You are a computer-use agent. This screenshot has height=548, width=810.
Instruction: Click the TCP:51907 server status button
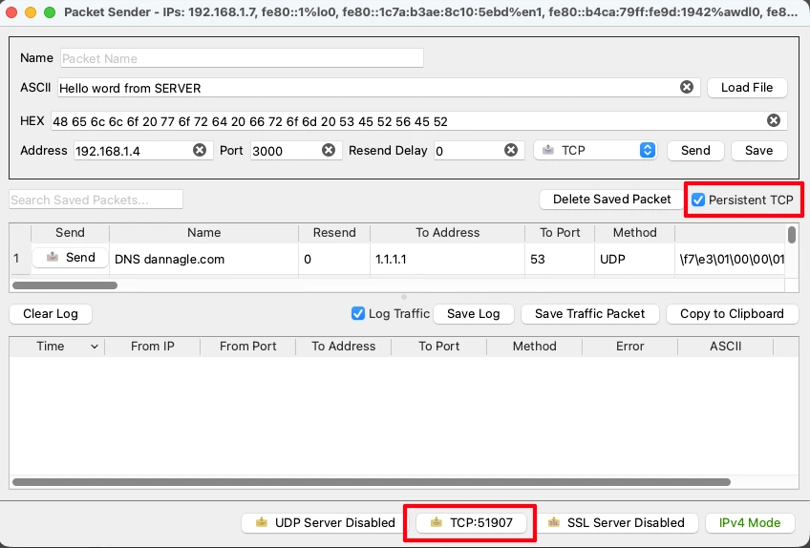pyautogui.click(x=471, y=522)
